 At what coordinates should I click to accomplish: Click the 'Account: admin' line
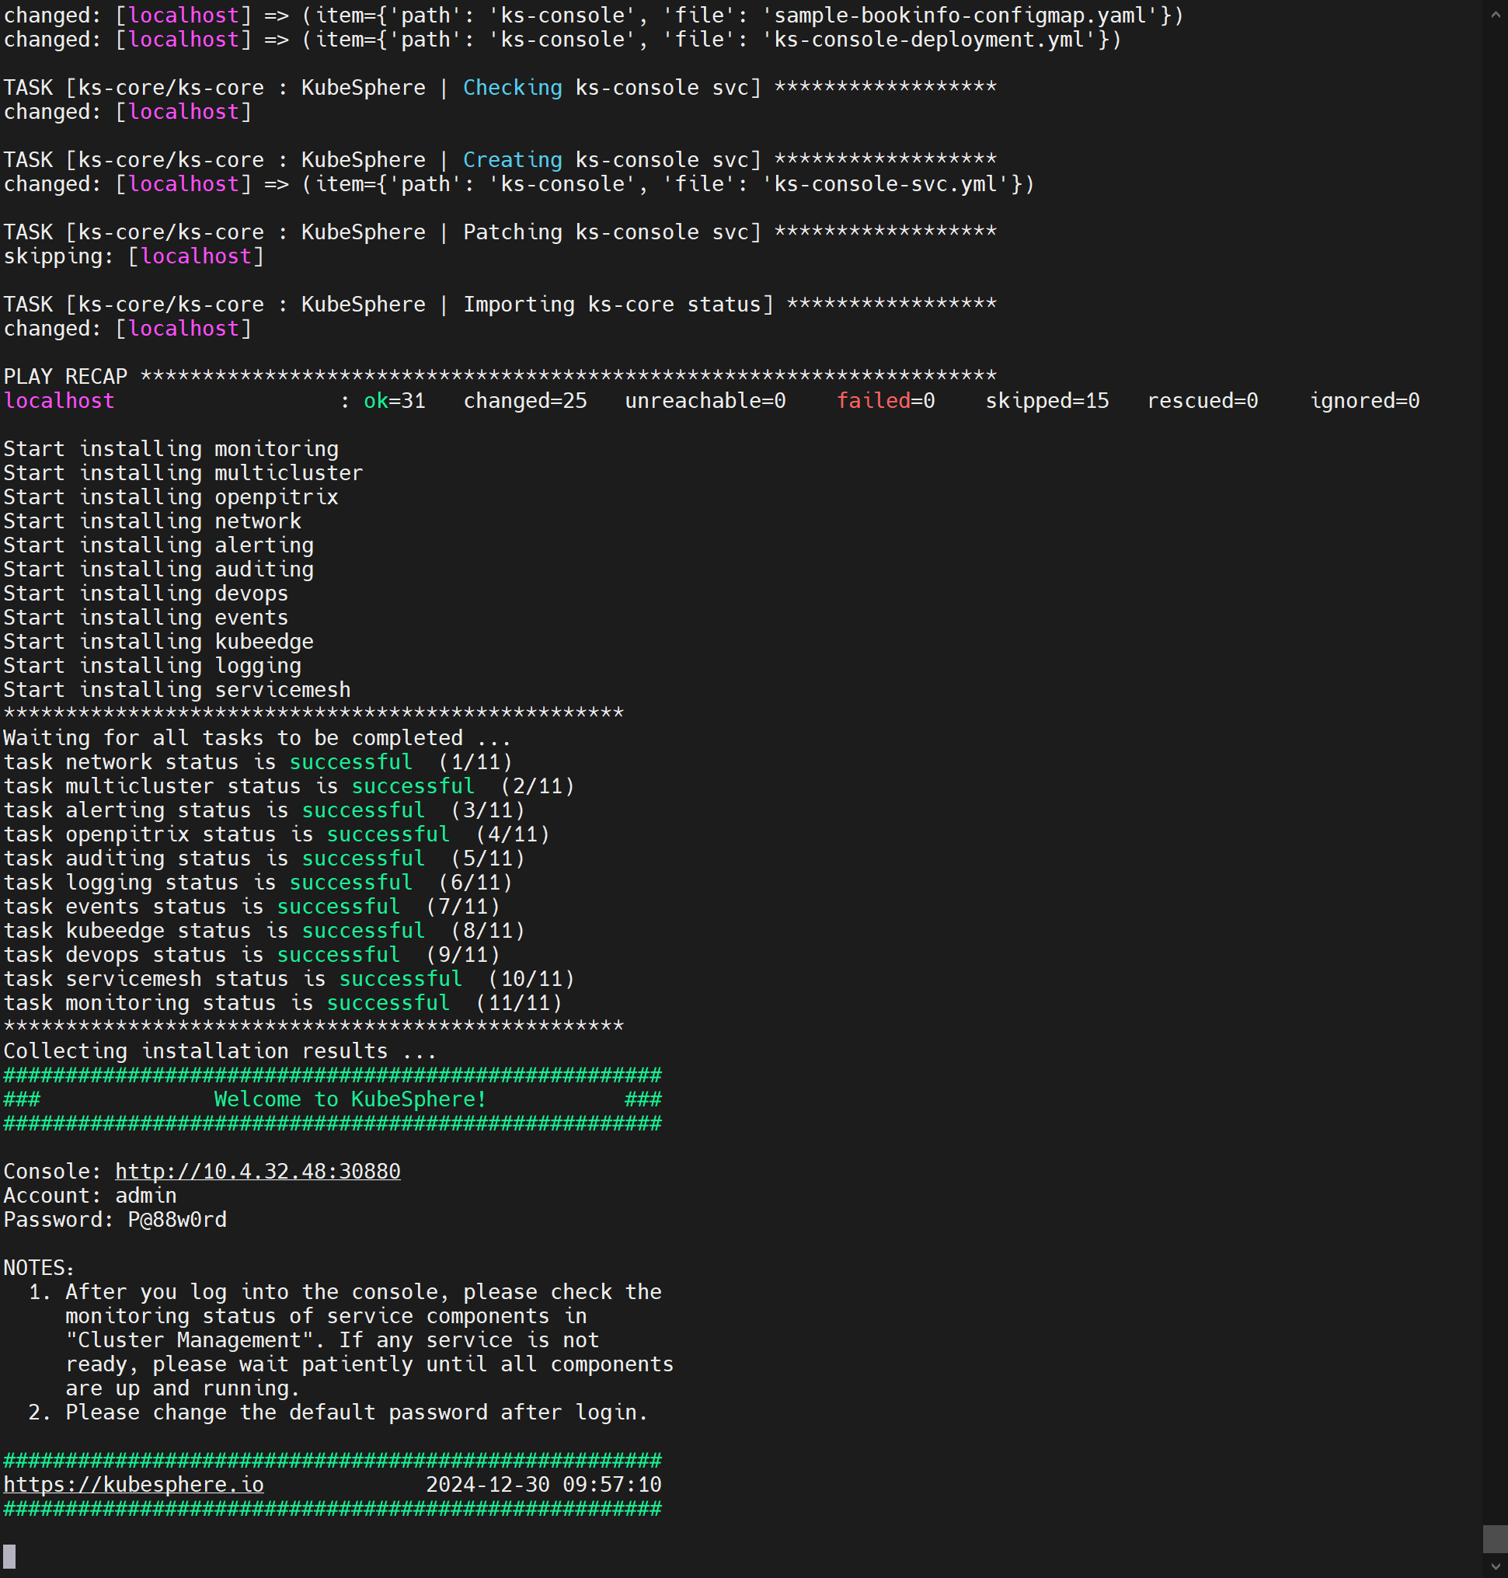90,1196
